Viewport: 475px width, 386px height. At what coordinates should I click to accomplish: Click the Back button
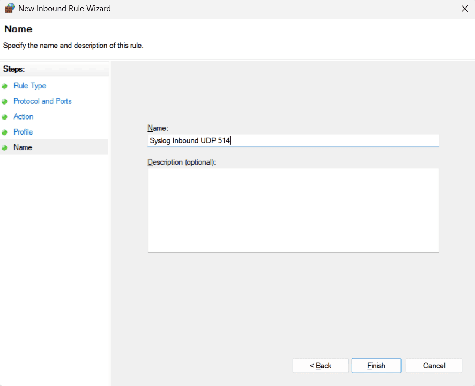pos(320,365)
